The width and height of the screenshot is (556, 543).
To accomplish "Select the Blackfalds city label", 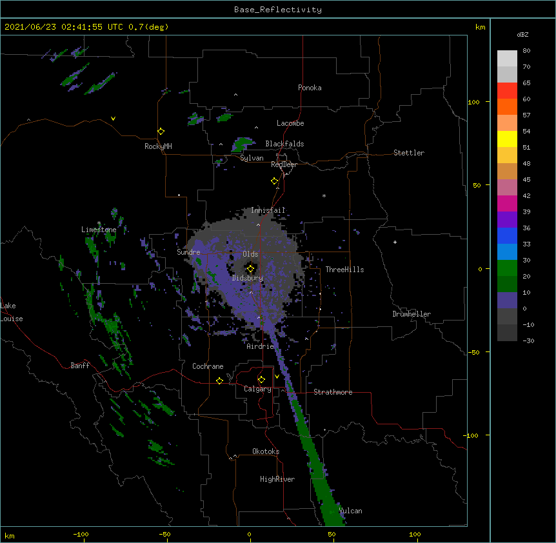I will point(284,144).
